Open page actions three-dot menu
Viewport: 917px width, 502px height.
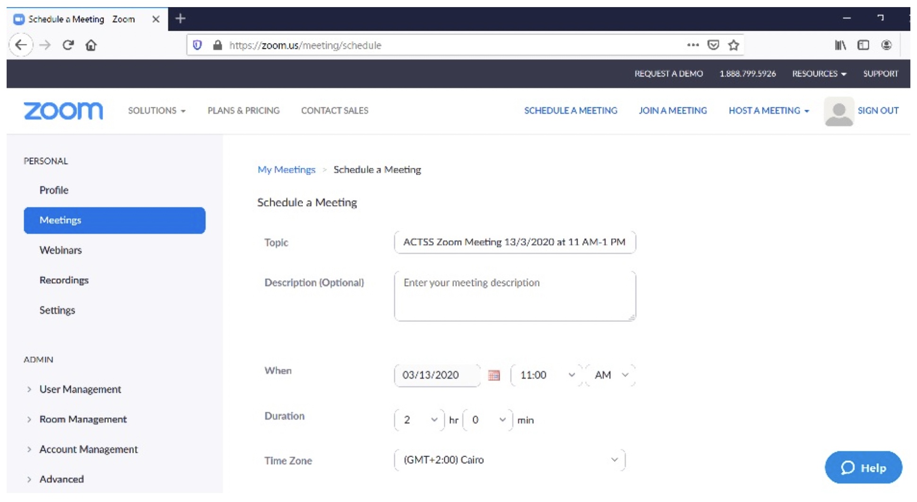pyautogui.click(x=693, y=45)
